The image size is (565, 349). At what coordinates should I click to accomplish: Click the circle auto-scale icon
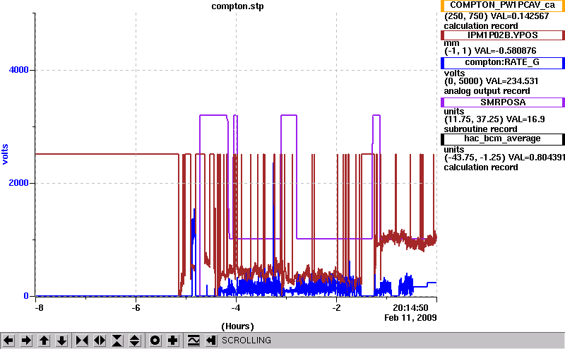pos(155,341)
